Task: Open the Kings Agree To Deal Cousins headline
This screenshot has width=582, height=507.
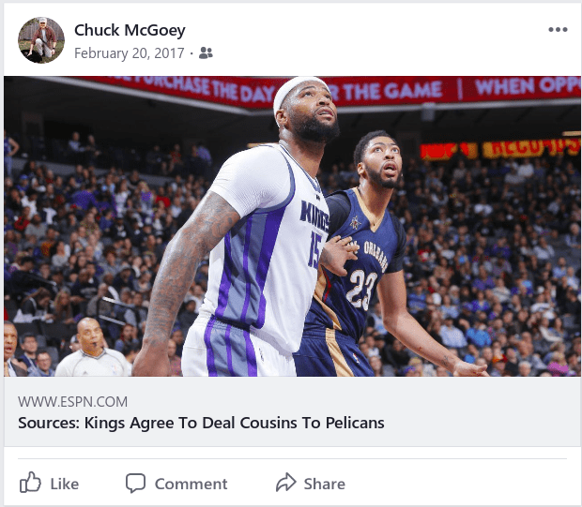Action: point(201,423)
